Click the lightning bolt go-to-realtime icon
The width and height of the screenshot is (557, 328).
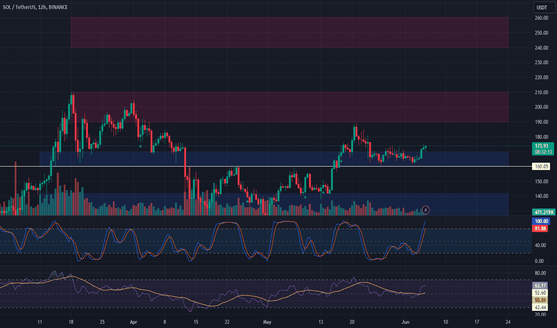(425, 211)
